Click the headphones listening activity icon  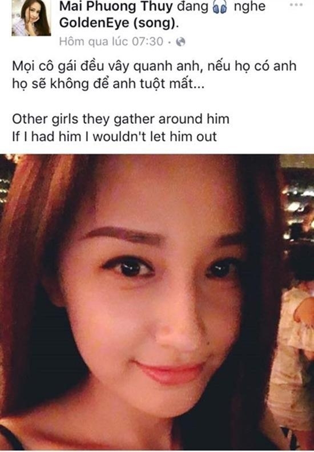(x=220, y=8)
